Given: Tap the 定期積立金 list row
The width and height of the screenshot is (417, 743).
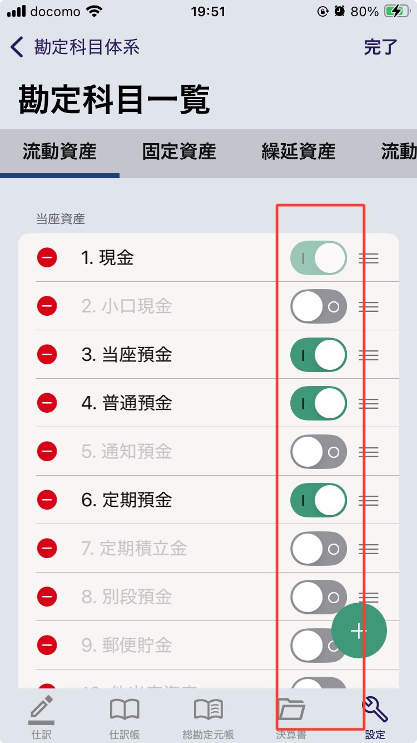Looking at the screenshot, I should [x=167, y=549].
